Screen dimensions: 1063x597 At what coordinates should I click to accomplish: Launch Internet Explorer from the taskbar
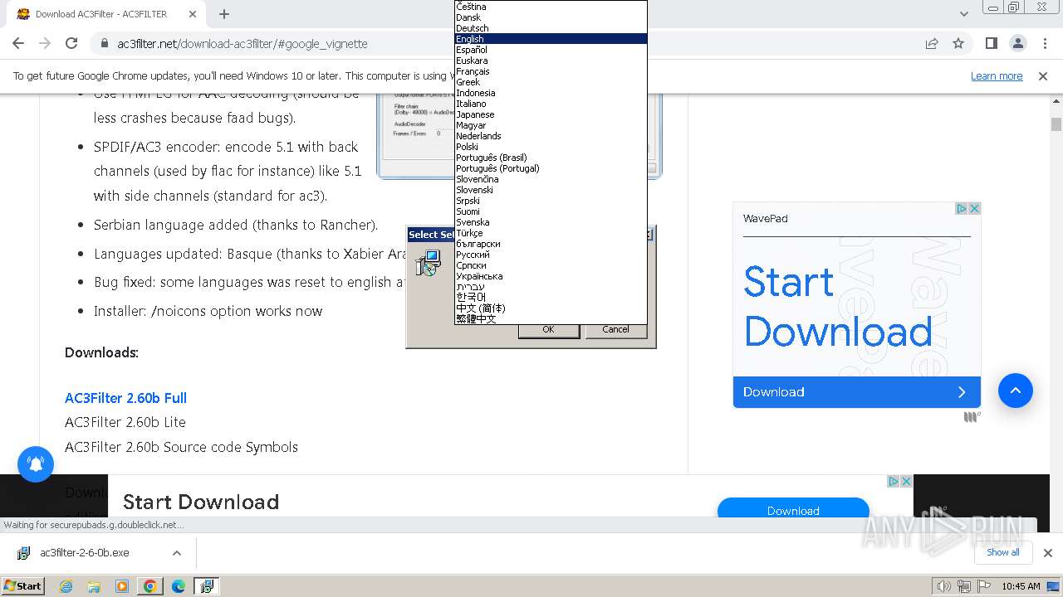pos(66,586)
